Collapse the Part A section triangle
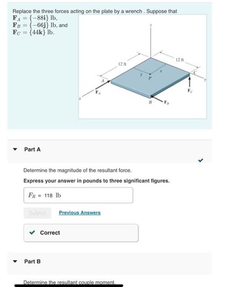232x287 pixels. 15,149
